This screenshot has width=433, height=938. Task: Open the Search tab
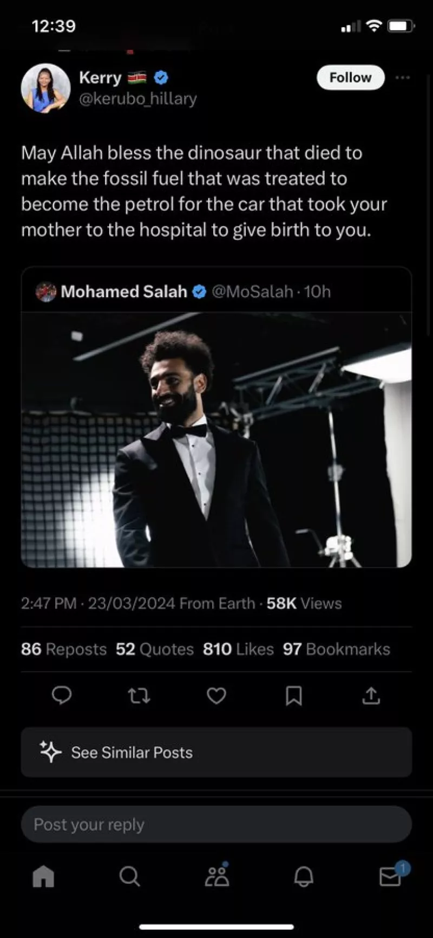[x=129, y=876]
